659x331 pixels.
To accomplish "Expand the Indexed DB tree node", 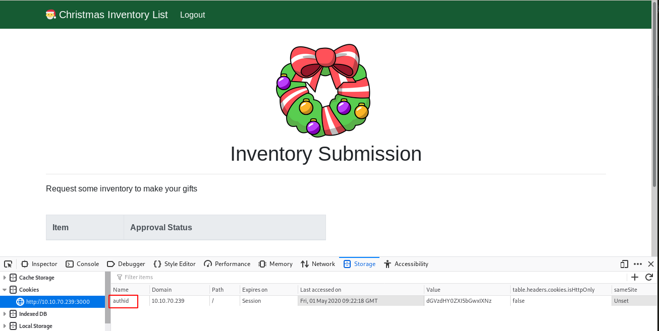I will (x=5, y=314).
